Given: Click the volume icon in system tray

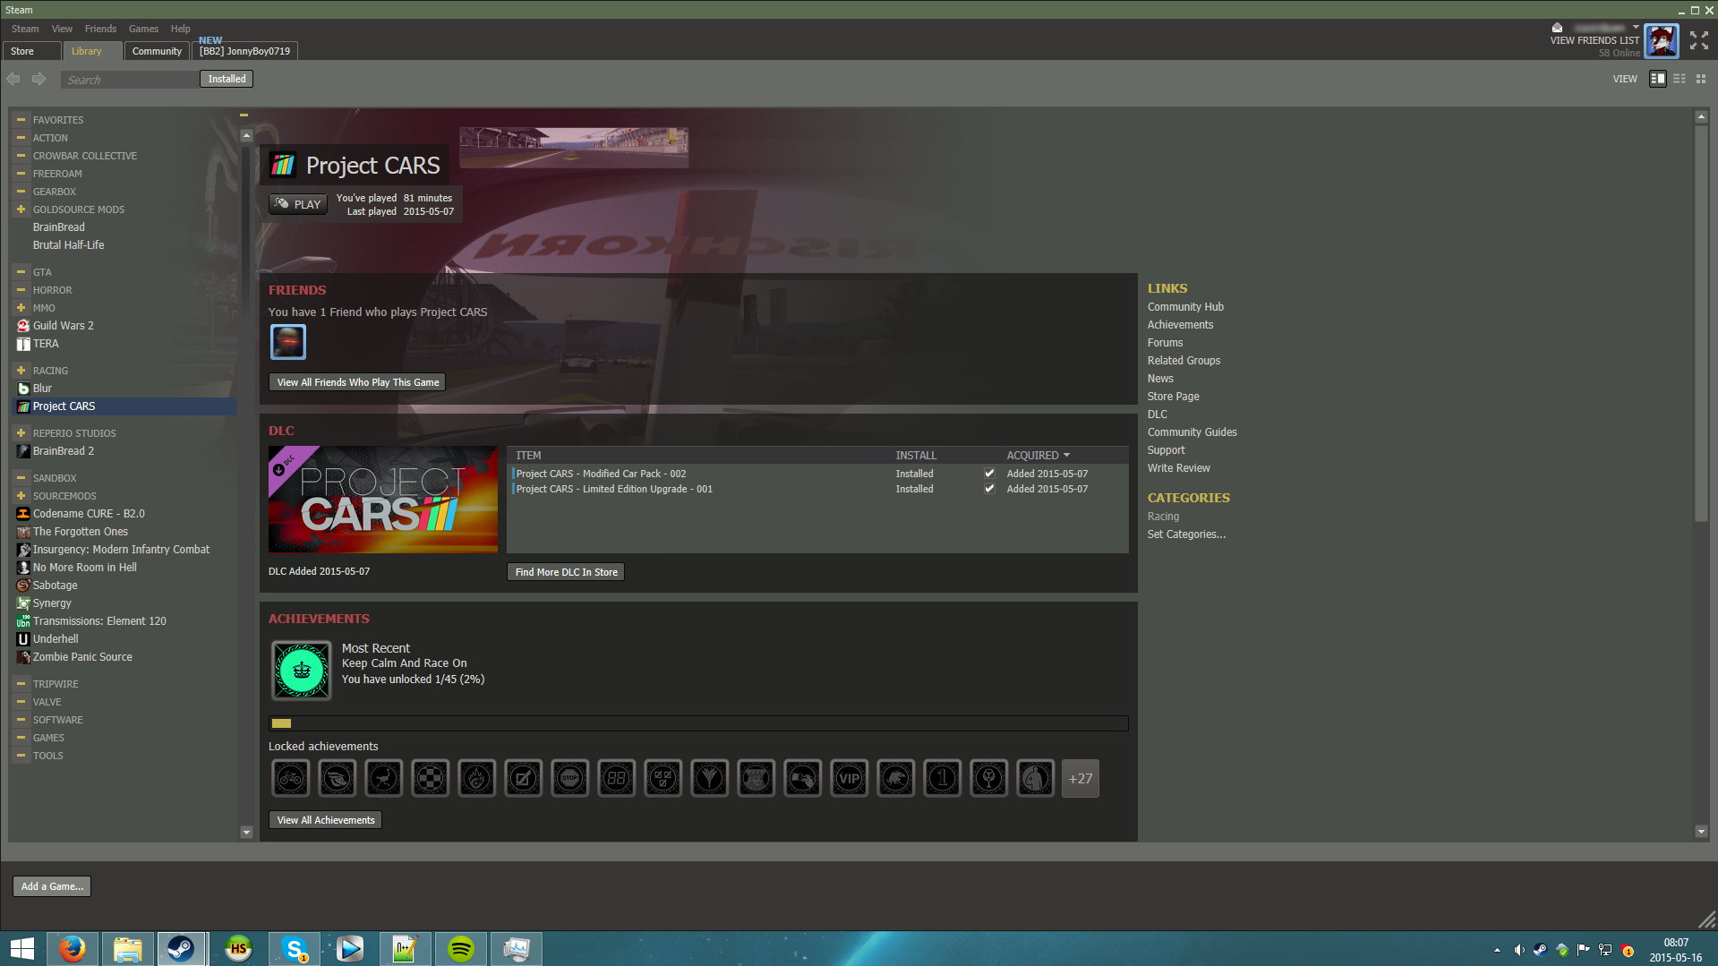Looking at the screenshot, I should coord(1519,950).
